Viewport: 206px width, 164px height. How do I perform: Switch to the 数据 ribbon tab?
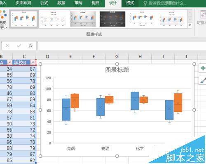[61, 3]
